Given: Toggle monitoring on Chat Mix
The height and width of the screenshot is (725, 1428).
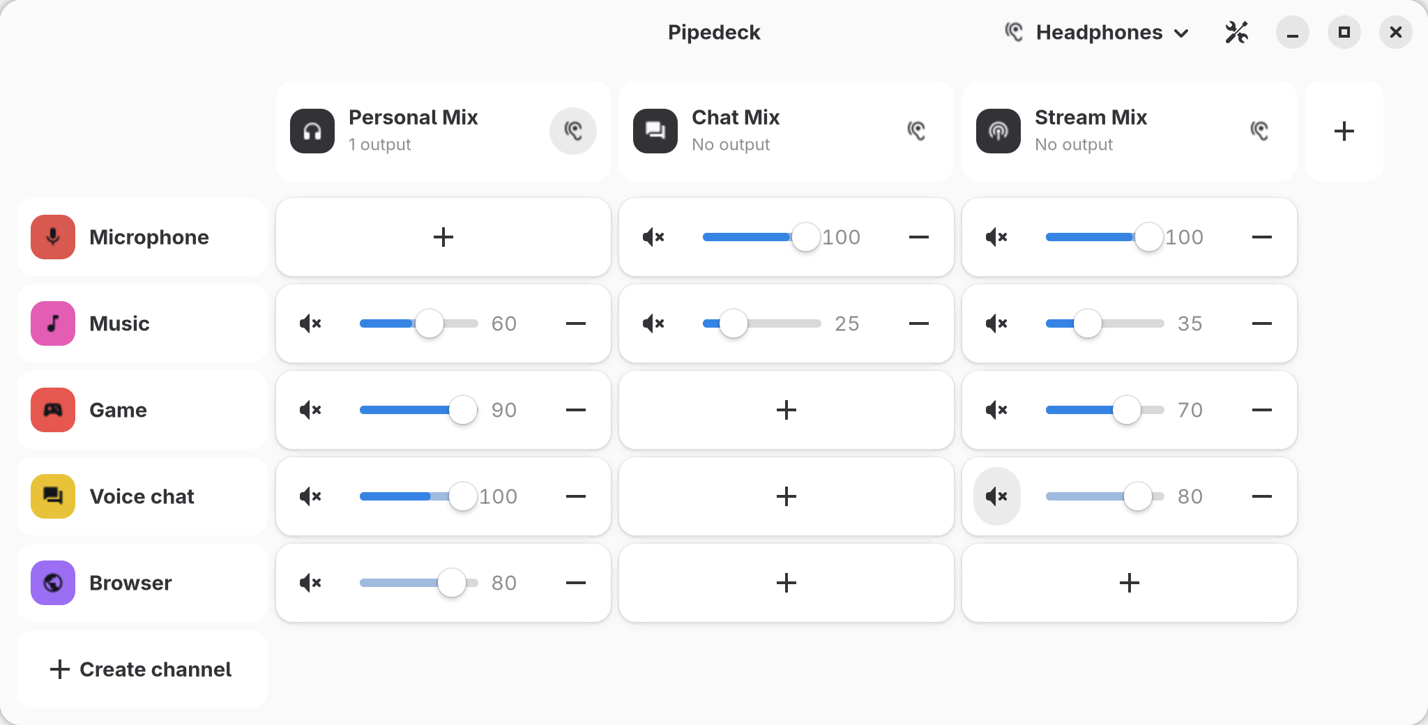Looking at the screenshot, I should 916,131.
